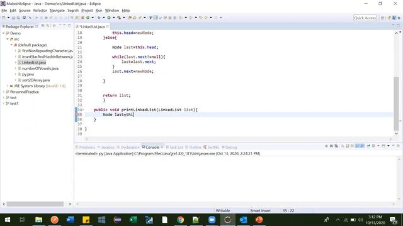Open the Windows Start menu

[x=7, y=220]
